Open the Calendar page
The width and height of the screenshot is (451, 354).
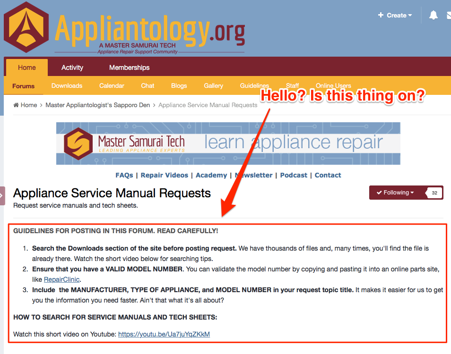pyautogui.click(x=112, y=85)
